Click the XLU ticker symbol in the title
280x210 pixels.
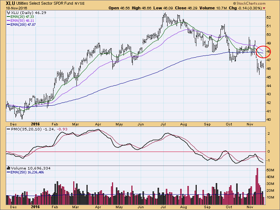tap(10, 3)
